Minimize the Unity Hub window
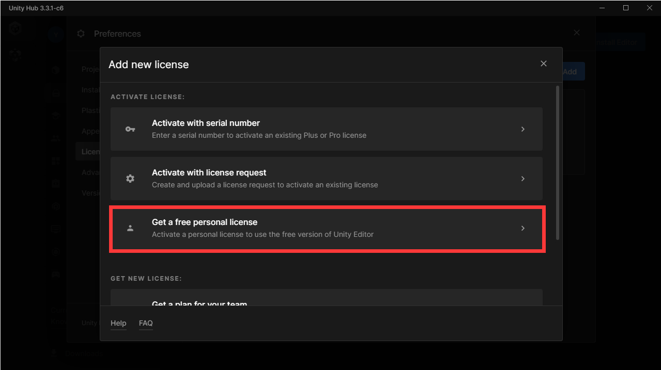The image size is (661, 370). click(602, 8)
